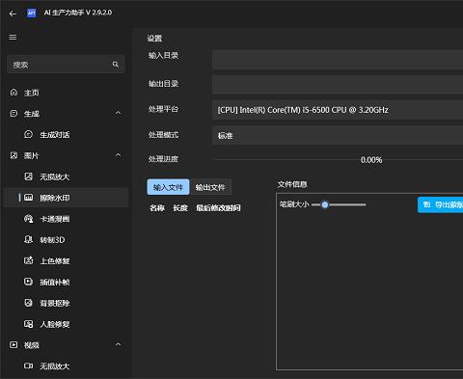The image size is (463, 379).
Task: Select 上色修复 in the sidebar
Action: coord(66,260)
